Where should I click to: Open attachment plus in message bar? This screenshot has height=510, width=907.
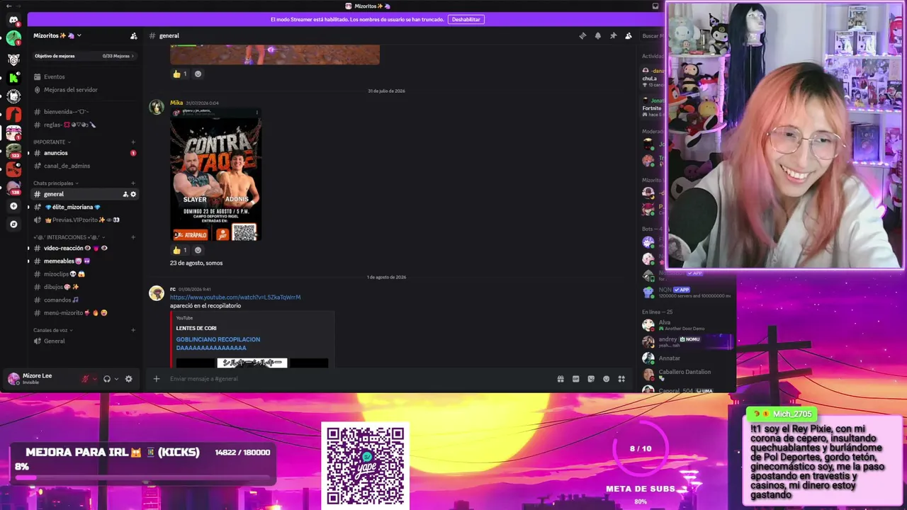click(157, 379)
